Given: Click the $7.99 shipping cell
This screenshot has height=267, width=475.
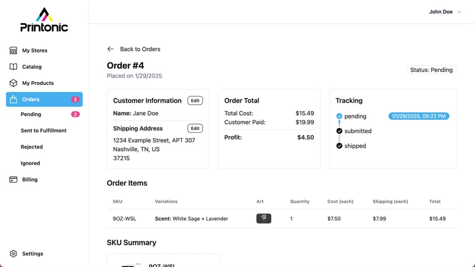Looking at the screenshot, I should coord(379,218).
